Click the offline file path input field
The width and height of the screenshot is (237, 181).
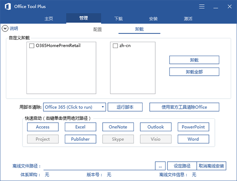point(99,166)
